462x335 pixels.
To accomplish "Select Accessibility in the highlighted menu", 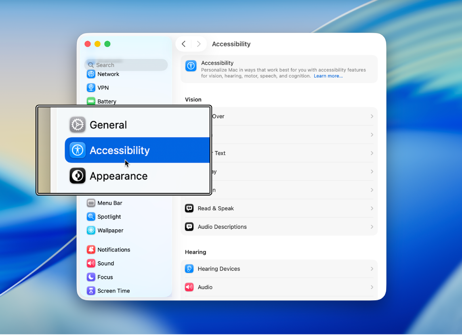I will tap(120, 150).
